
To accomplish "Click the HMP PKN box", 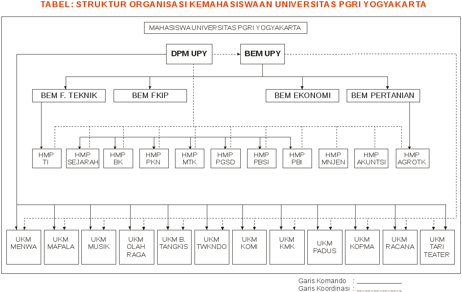I will click(154, 158).
